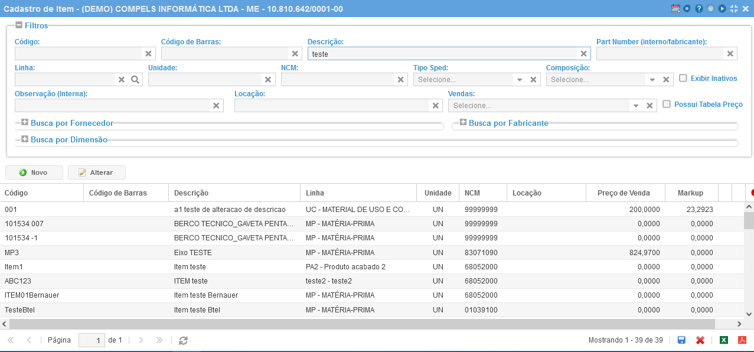This screenshot has width=754, height=352.
Task: Click the clock icon in title bar
Action: click(711, 9)
